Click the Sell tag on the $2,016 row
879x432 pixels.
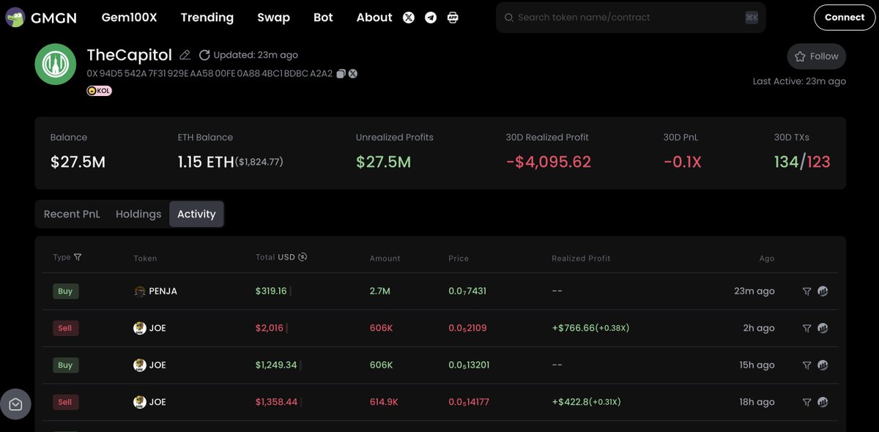(x=65, y=328)
